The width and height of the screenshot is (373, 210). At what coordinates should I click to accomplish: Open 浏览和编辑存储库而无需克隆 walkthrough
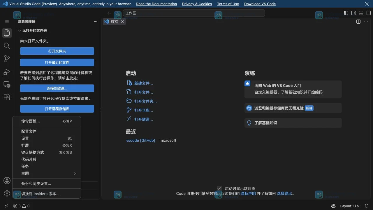click(x=293, y=108)
